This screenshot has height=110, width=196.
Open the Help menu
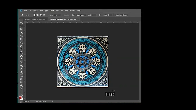(x=79, y=11)
